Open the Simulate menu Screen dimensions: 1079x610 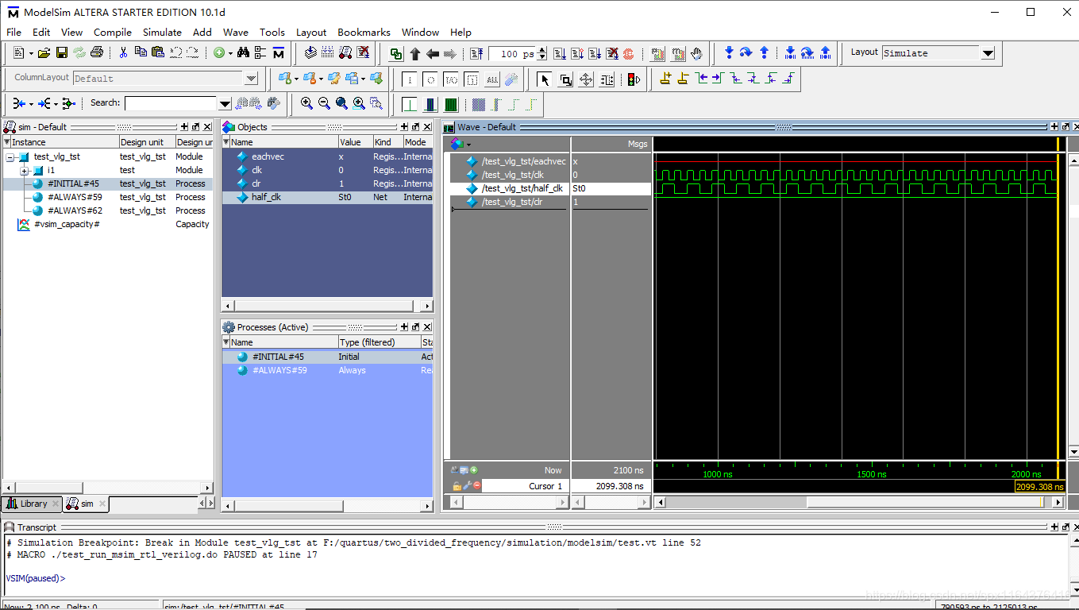point(162,32)
